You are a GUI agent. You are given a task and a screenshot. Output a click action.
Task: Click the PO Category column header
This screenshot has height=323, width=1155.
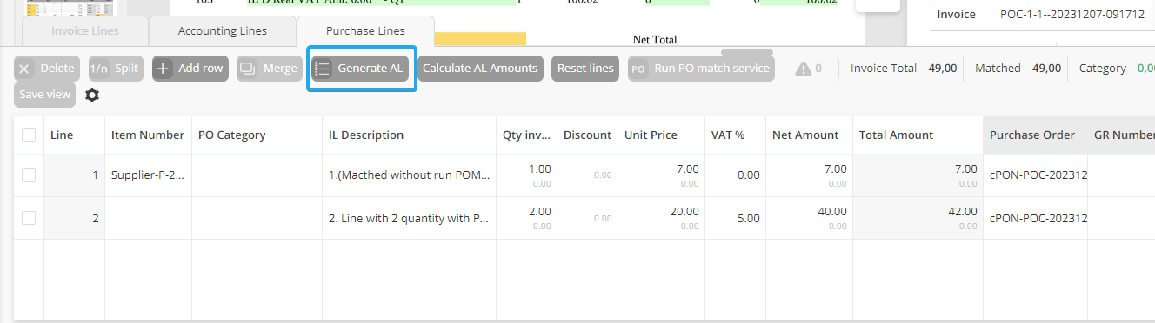[257, 135]
